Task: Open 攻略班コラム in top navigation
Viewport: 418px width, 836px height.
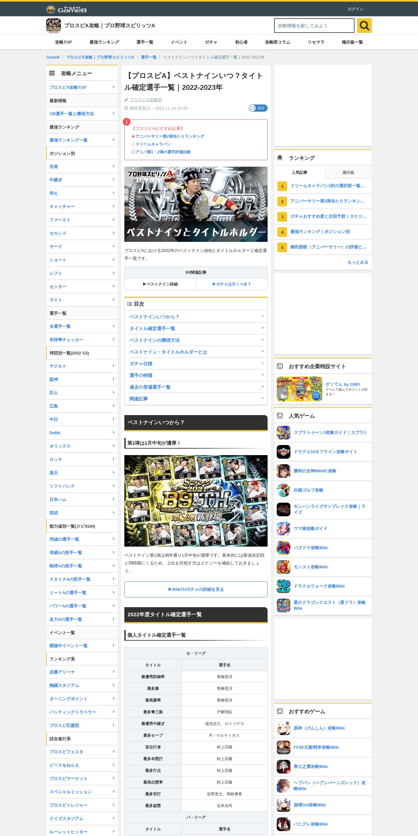Action: (x=278, y=42)
